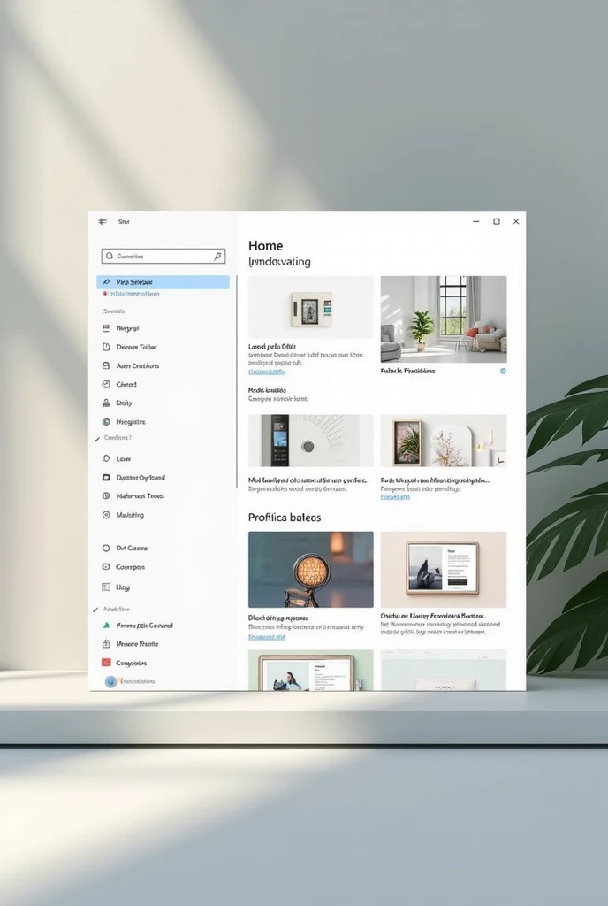
Task: Maximize the window with the square button
Action: [x=496, y=221]
